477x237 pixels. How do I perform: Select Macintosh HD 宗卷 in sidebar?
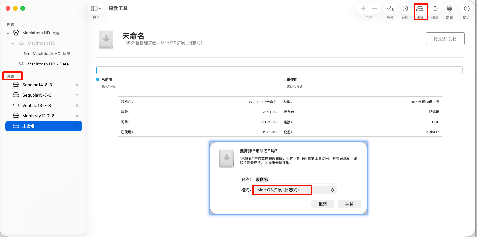[x=44, y=33]
